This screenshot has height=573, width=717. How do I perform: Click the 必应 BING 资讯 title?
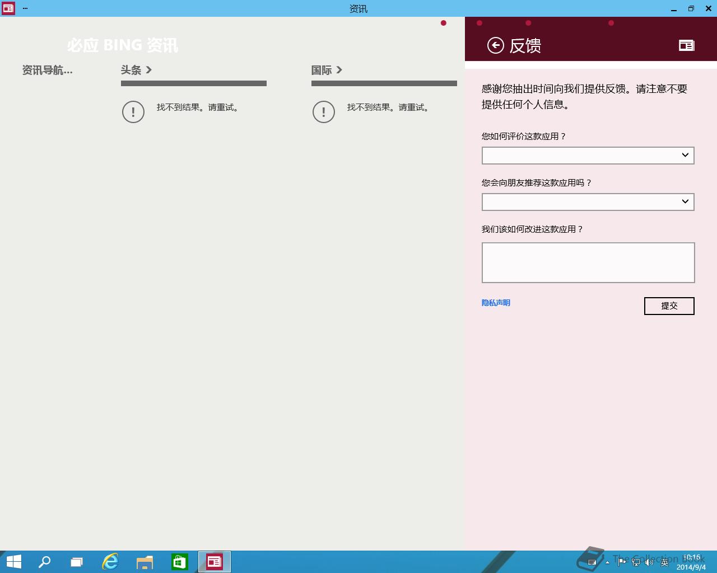point(123,45)
